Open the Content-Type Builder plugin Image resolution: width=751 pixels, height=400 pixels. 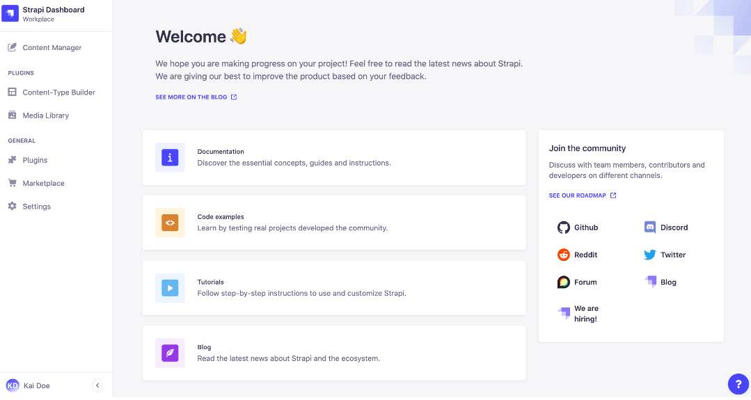tap(58, 93)
